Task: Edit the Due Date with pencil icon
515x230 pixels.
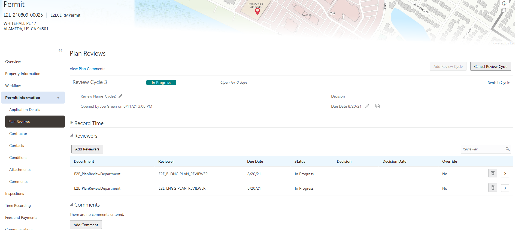Action: [367, 106]
